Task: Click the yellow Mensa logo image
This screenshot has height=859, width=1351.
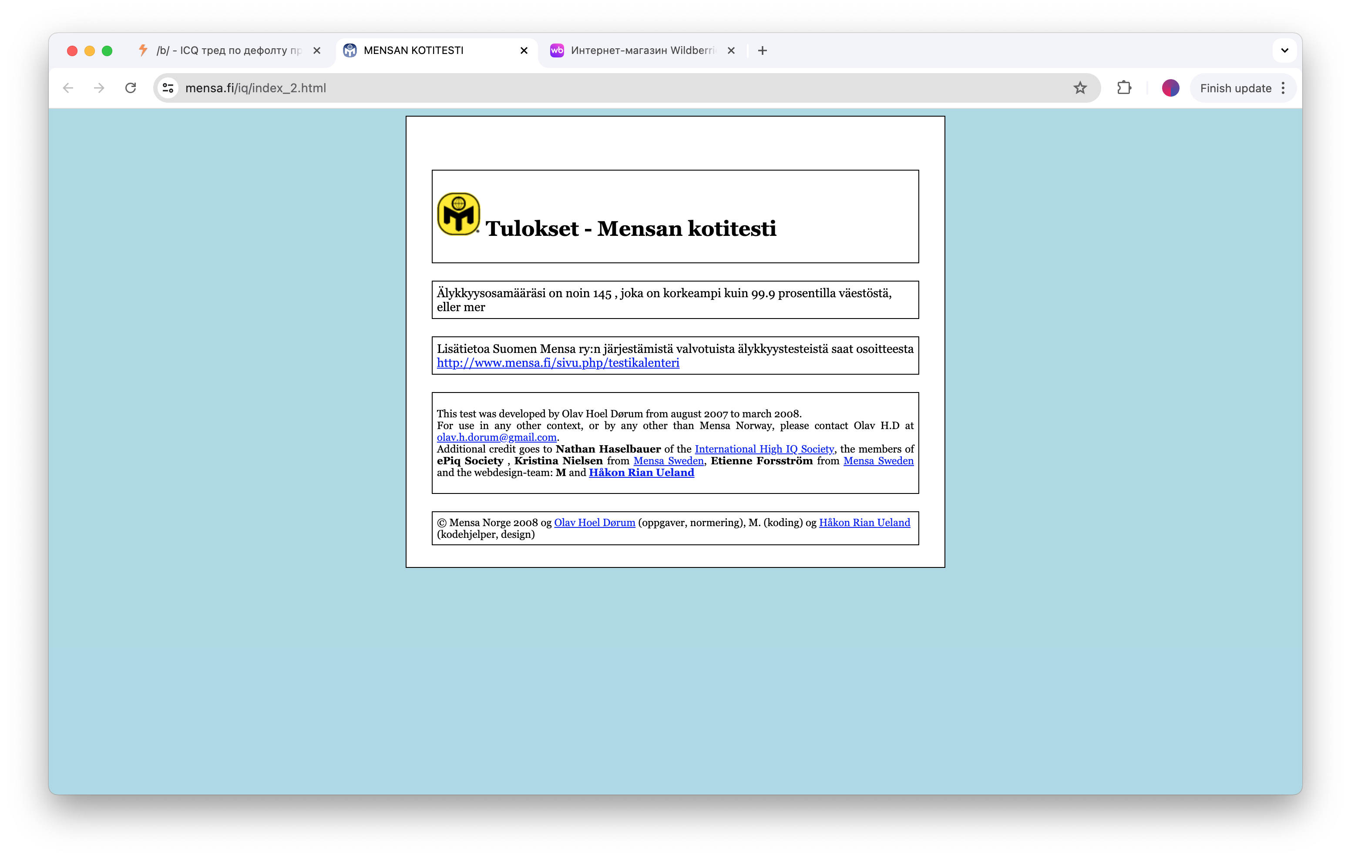Action: [x=458, y=214]
